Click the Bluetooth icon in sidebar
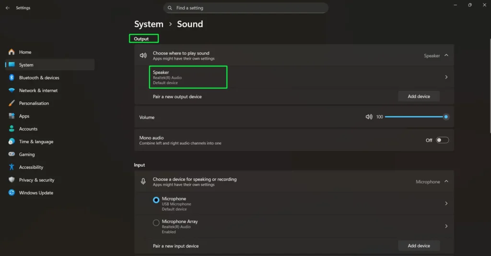491x256 pixels. pyautogui.click(x=12, y=77)
